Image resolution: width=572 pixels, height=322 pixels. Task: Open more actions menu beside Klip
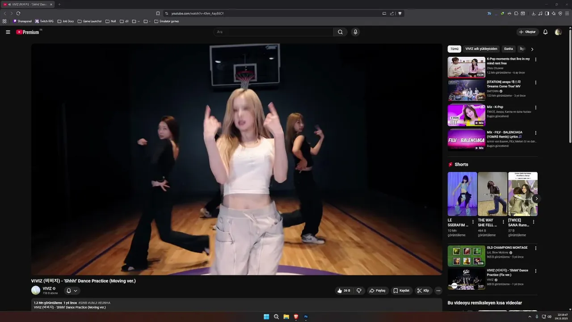pyautogui.click(x=438, y=291)
